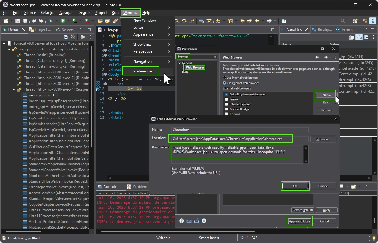Open the Window menu
378x243 pixels.
(130, 13)
